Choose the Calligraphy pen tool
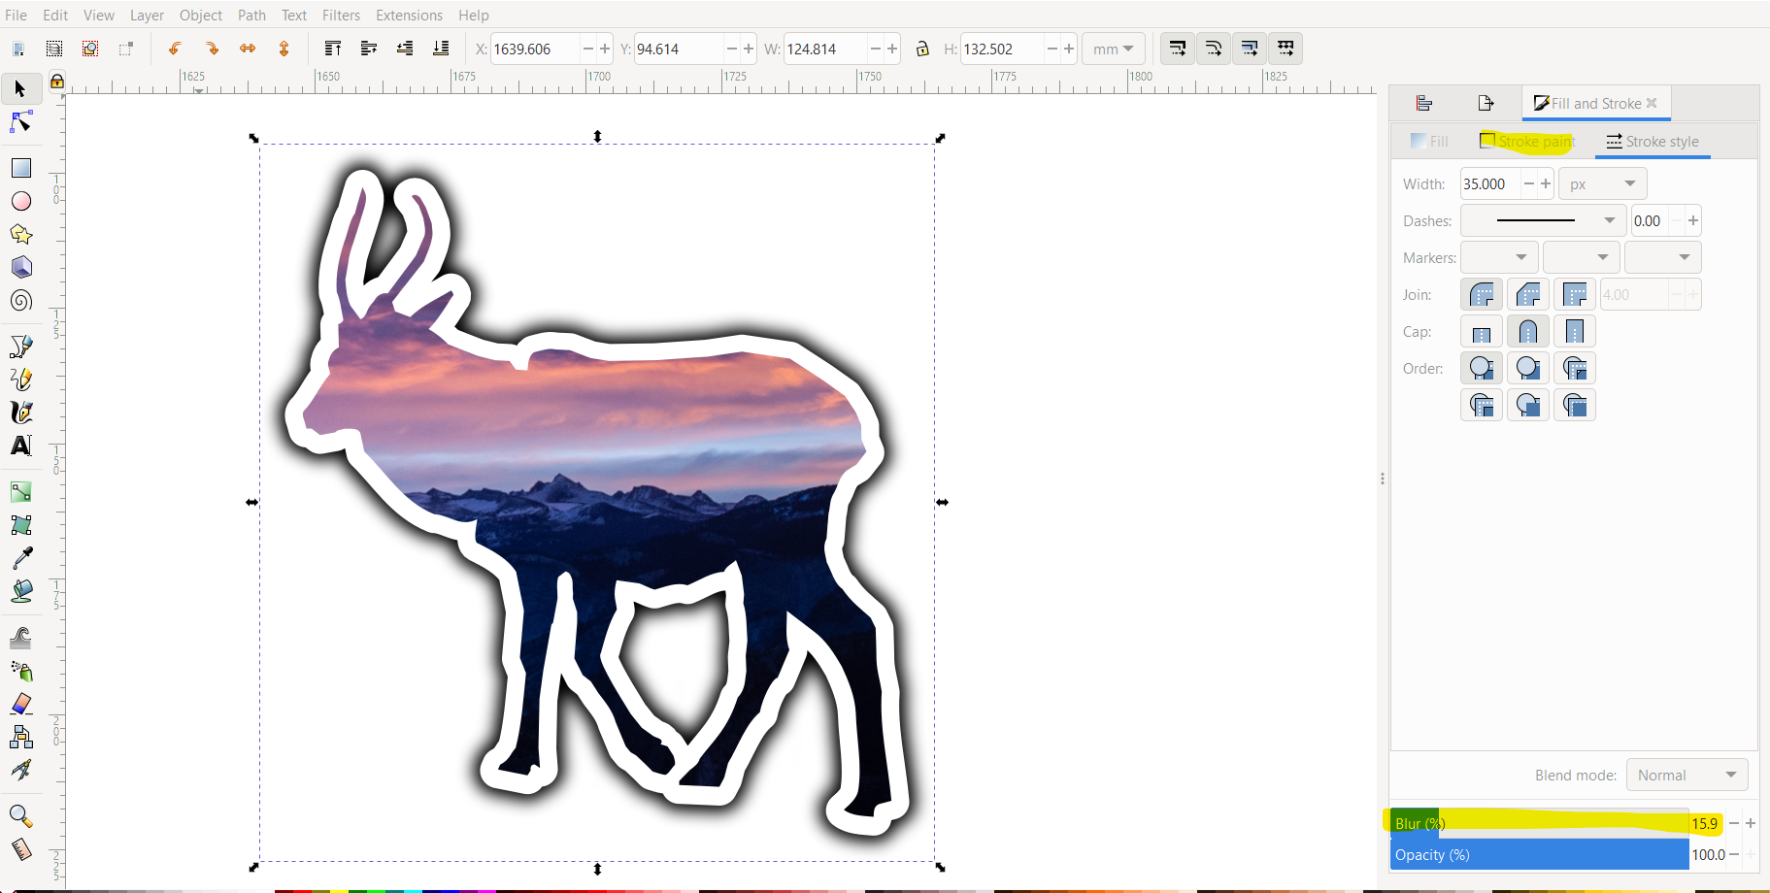 point(20,413)
